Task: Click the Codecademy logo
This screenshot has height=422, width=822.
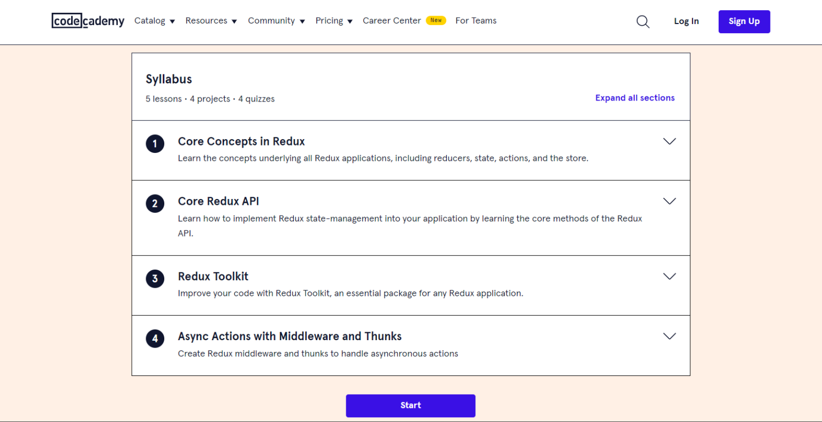Action: click(x=88, y=21)
